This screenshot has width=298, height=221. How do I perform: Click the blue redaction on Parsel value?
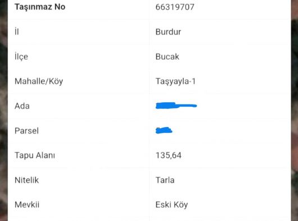tap(164, 130)
